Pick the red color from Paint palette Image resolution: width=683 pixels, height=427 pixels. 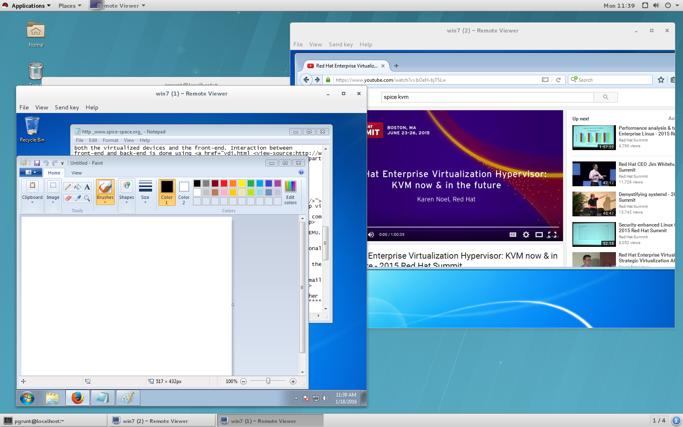224,183
